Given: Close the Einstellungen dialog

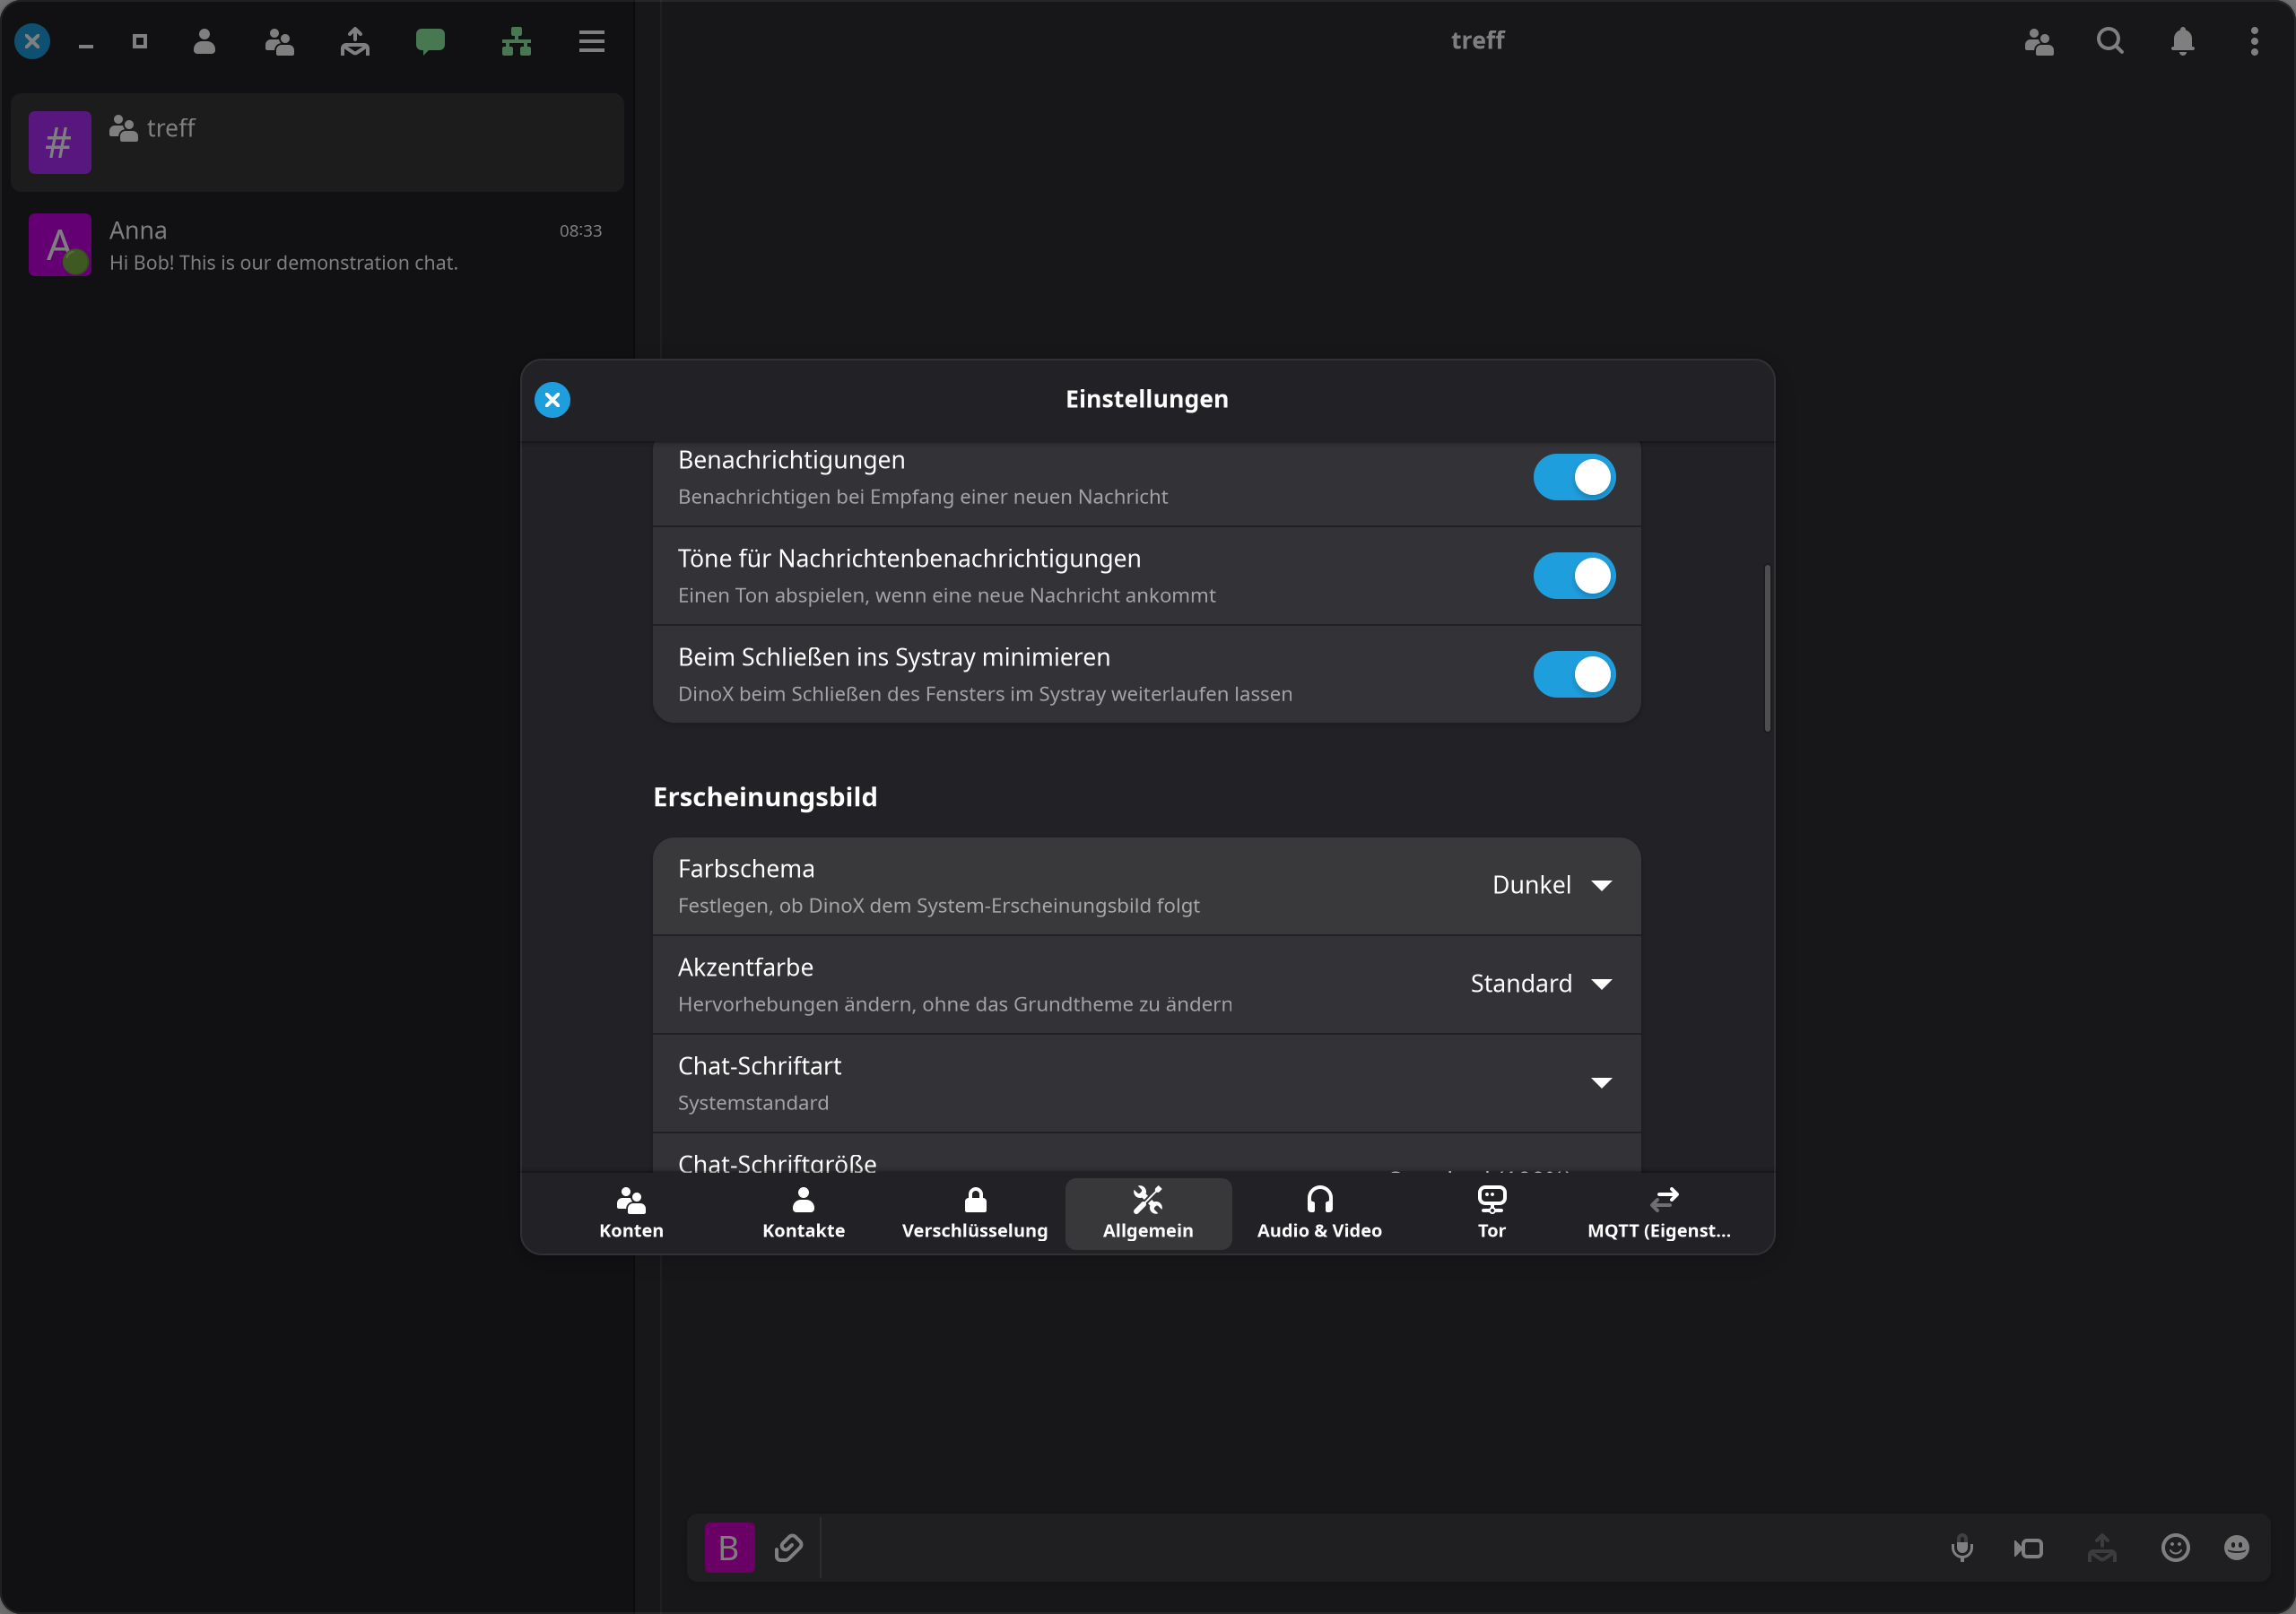Looking at the screenshot, I should coord(552,400).
